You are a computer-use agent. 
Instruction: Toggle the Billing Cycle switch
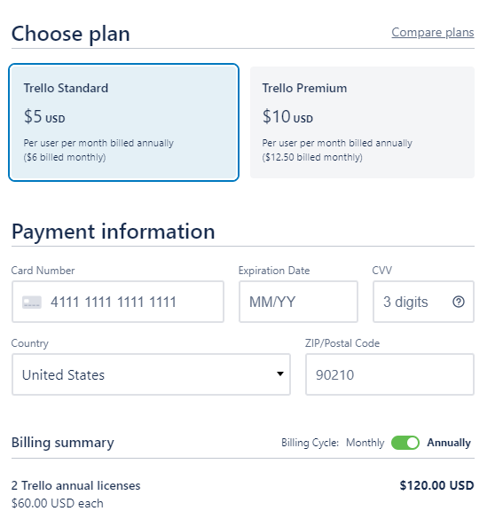[405, 443]
